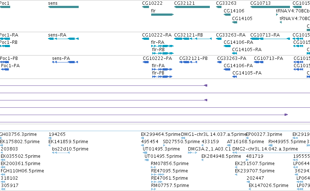Screen dimensions: 310x191
Task: Click the bs22d10.5prime EST label
Action: 70,149
